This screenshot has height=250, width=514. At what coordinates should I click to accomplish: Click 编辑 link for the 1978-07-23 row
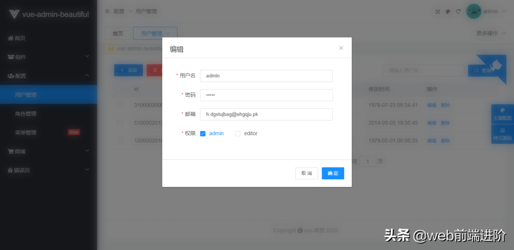click(x=431, y=105)
